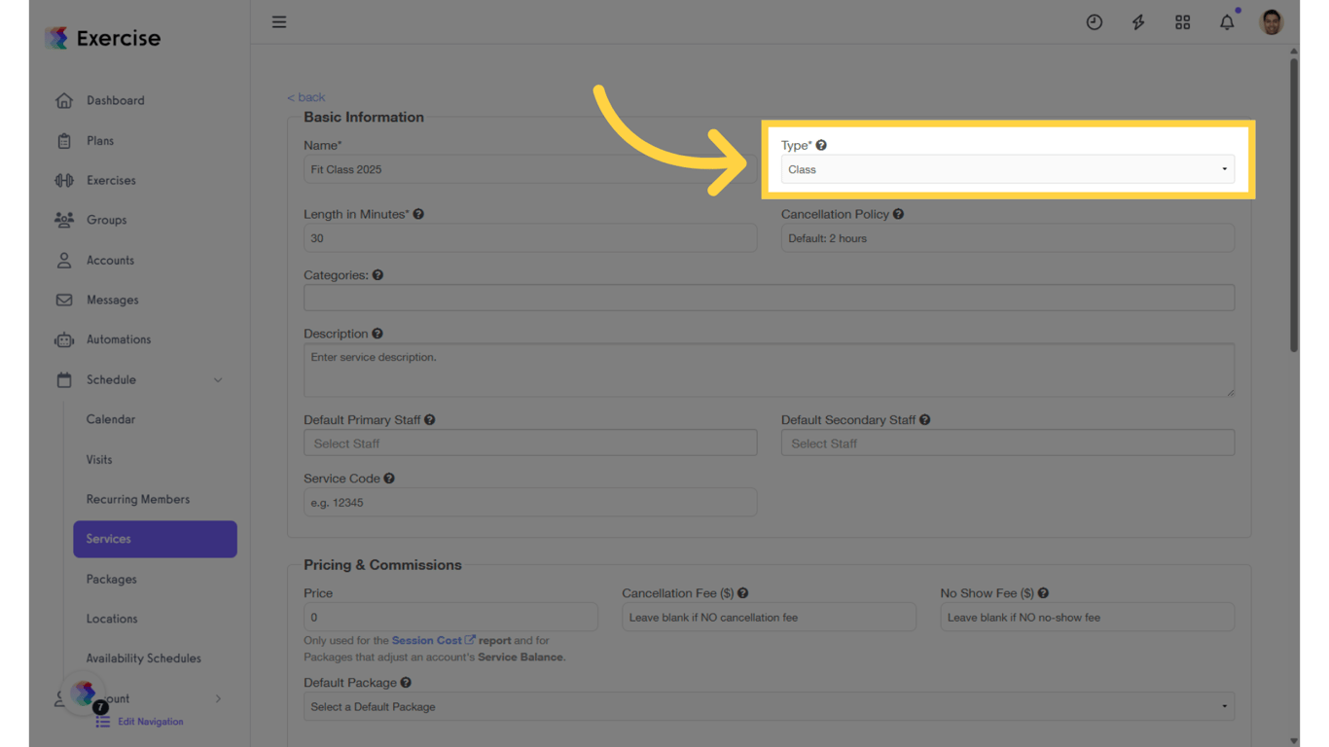The image size is (1329, 747).
Task: Expand the Account sidebar section
Action: coord(218,698)
